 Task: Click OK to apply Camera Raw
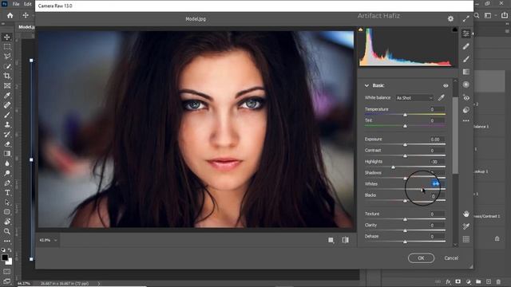point(421,258)
